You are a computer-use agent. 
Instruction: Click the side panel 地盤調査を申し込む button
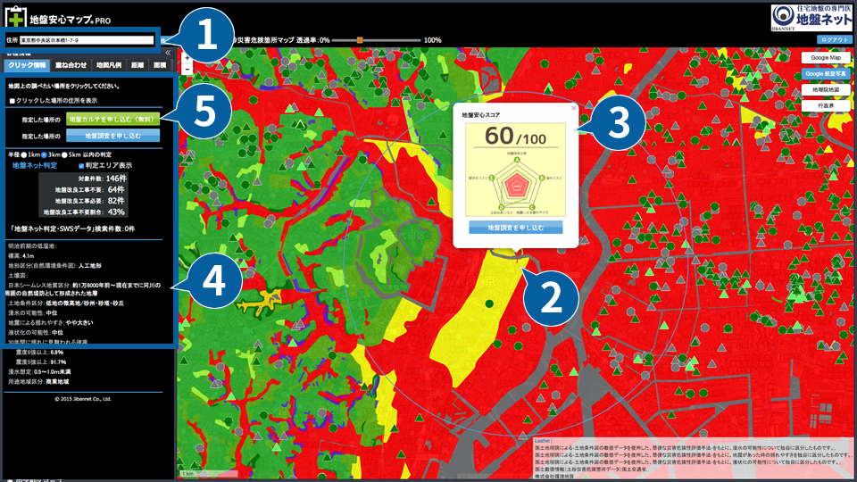click(113, 136)
